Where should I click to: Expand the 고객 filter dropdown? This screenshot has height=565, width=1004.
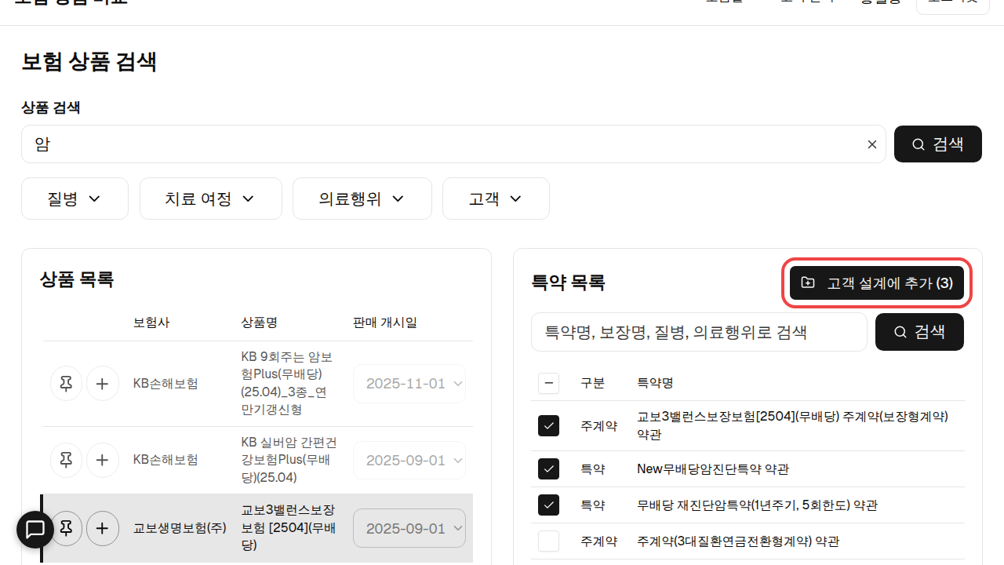(x=496, y=199)
